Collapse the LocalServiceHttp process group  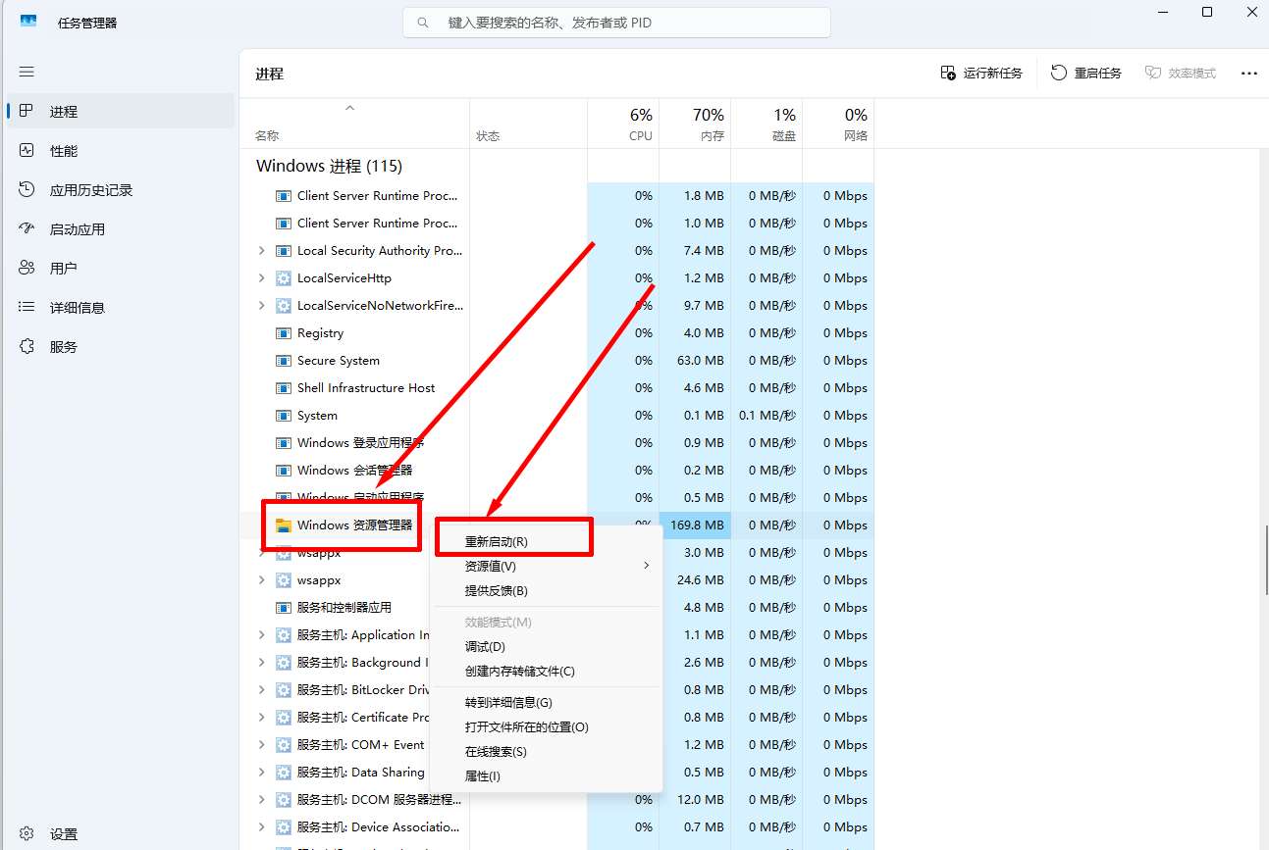pos(260,277)
